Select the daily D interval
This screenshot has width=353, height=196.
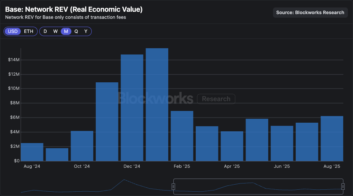point(45,31)
